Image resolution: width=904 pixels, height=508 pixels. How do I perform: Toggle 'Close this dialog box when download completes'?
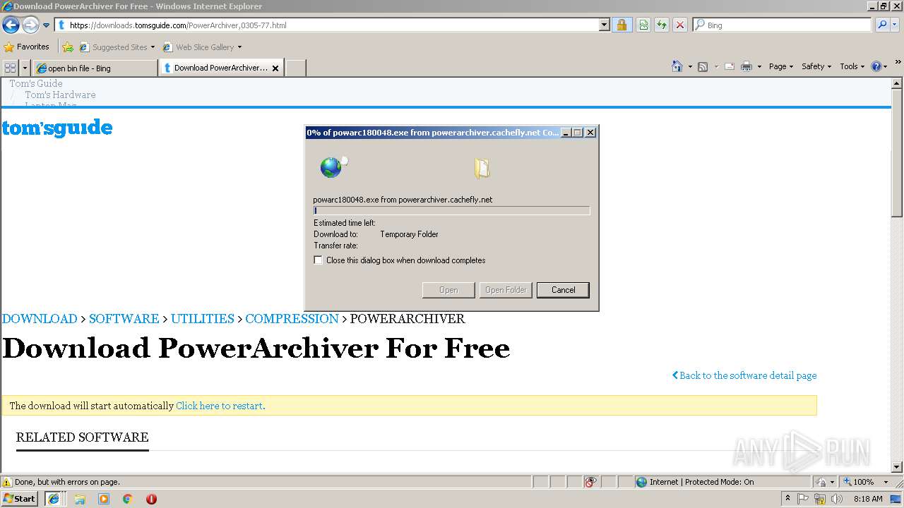tap(318, 260)
